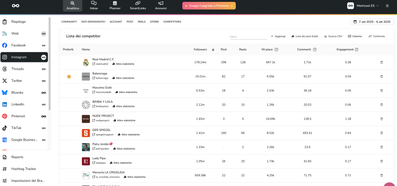Open the date range picker
The height and width of the screenshot is (186, 397).
[x=370, y=22]
